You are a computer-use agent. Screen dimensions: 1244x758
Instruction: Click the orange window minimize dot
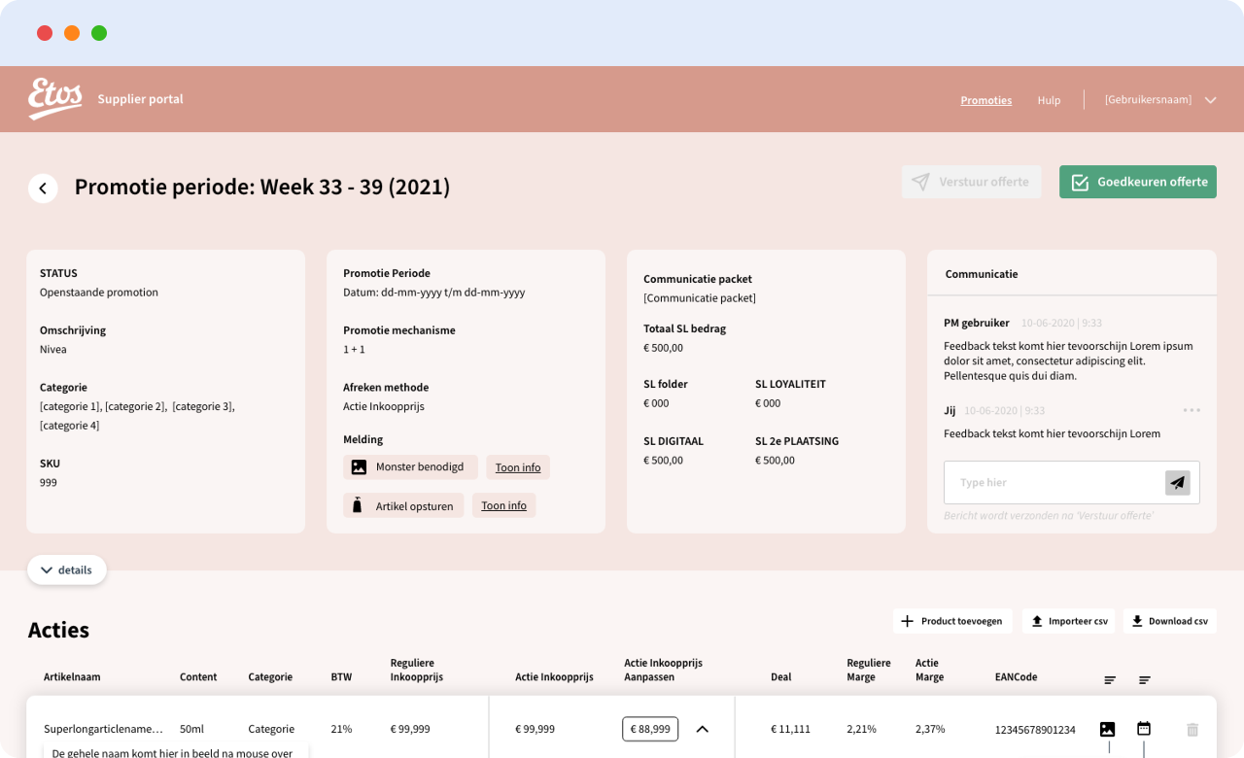click(x=72, y=33)
